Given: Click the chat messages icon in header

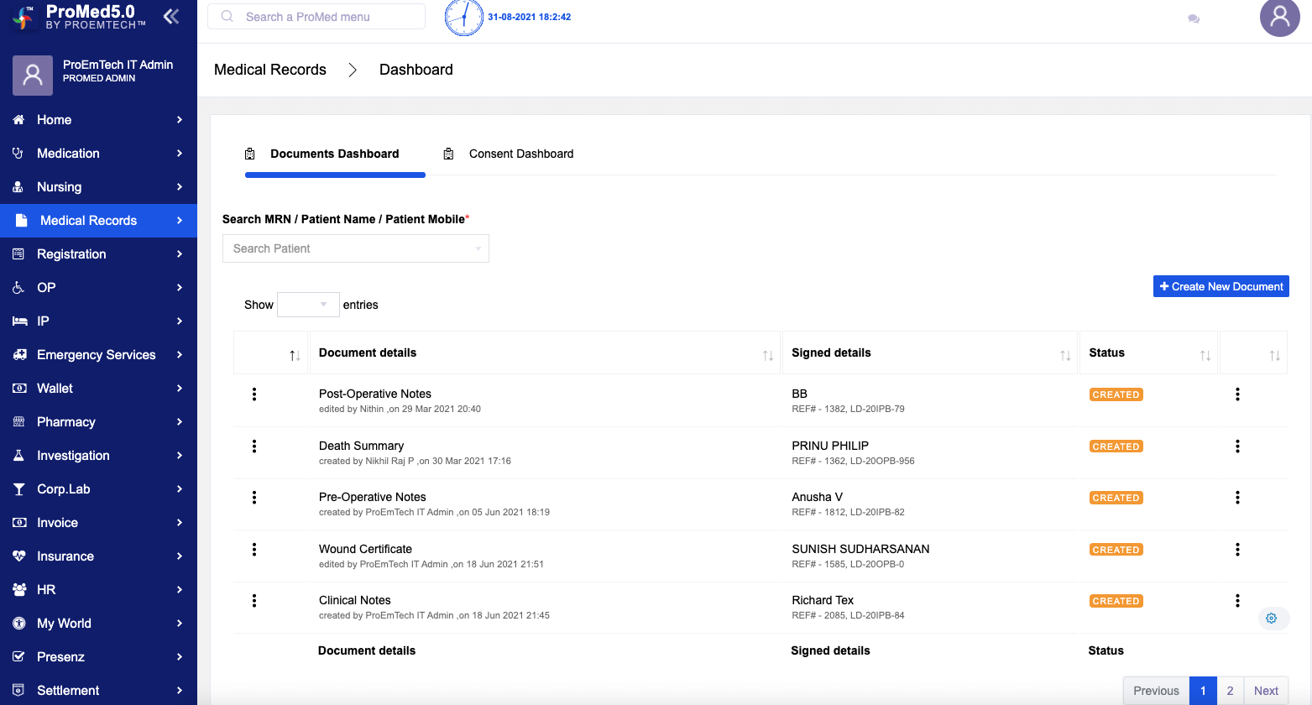Looking at the screenshot, I should click(1193, 18).
